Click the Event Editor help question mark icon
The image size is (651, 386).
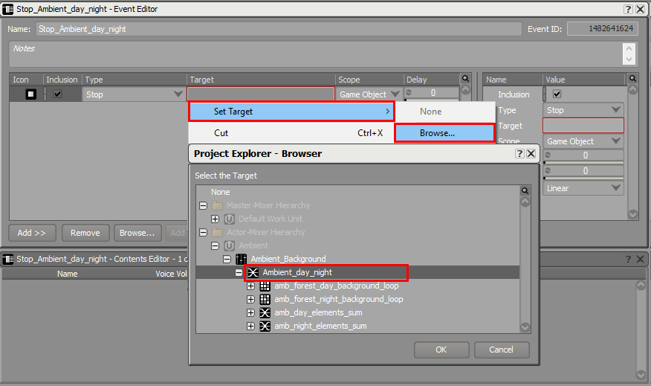point(626,9)
